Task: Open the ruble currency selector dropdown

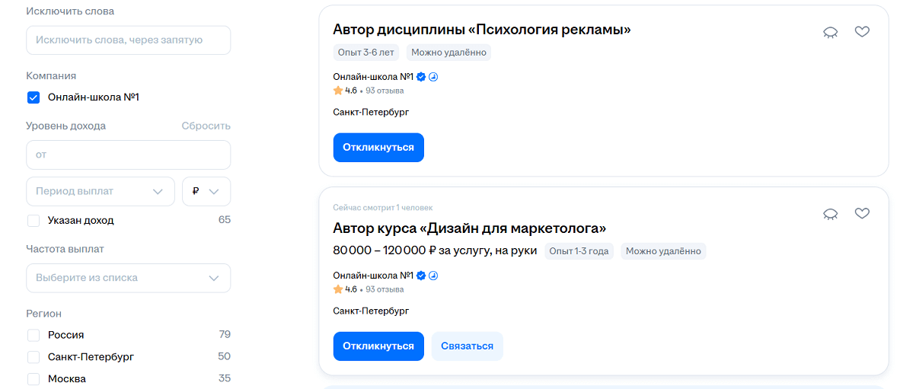Action: pos(206,192)
